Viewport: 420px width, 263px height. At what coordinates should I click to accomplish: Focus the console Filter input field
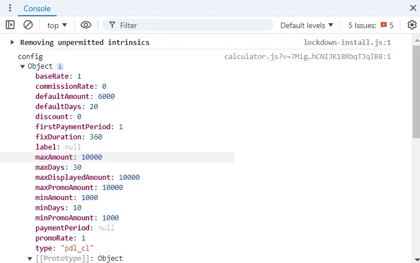pos(191,25)
